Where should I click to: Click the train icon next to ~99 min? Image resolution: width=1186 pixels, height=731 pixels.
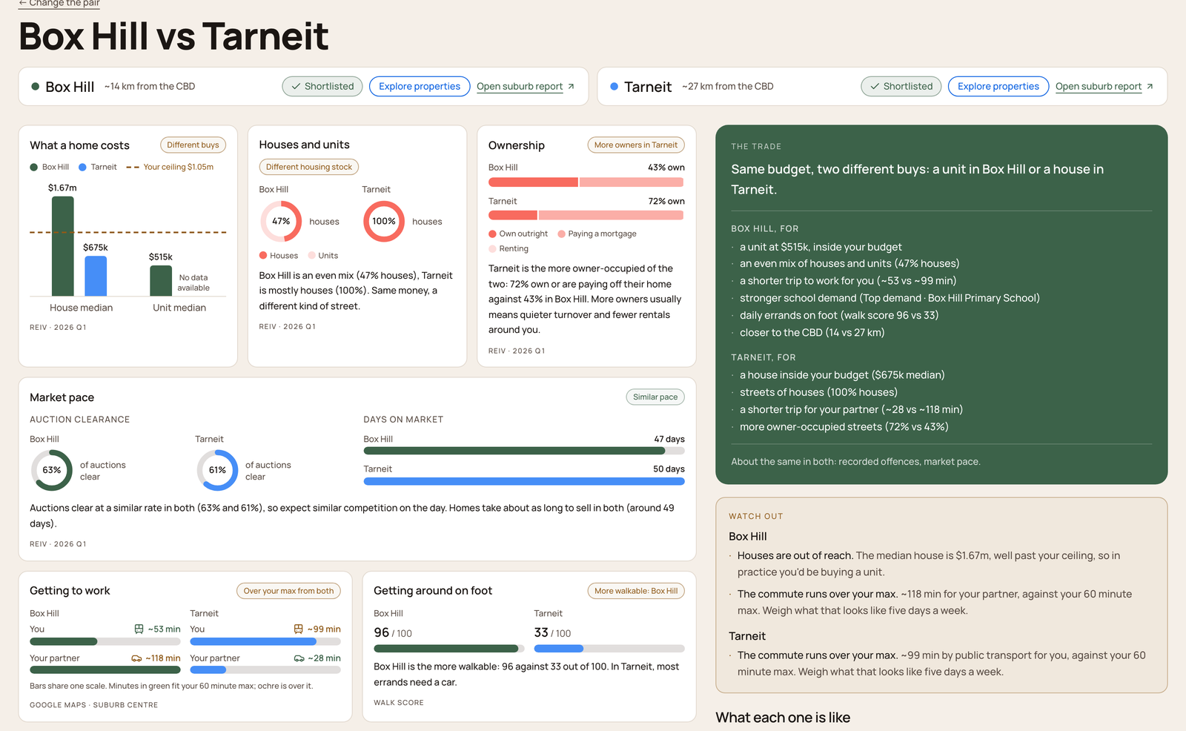coord(299,629)
